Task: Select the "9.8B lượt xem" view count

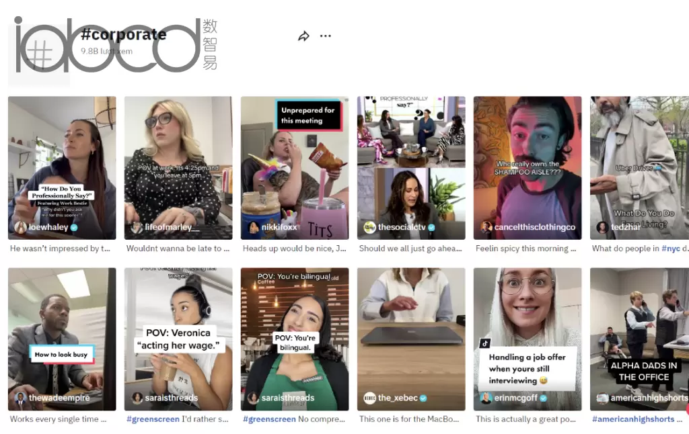Action: [x=107, y=51]
